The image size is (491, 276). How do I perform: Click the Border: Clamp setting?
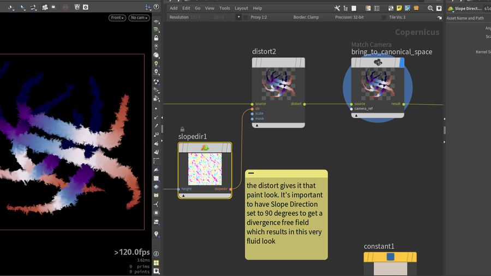tap(306, 17)
